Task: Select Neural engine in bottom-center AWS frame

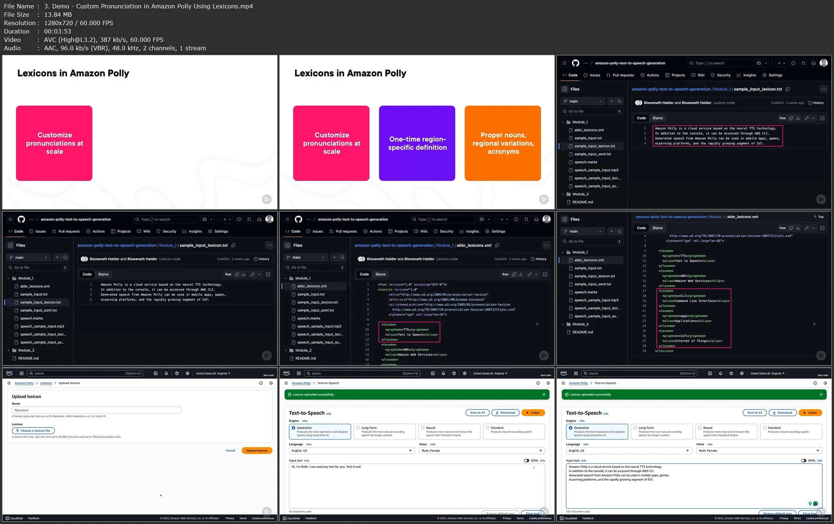Action: (449, 432)
